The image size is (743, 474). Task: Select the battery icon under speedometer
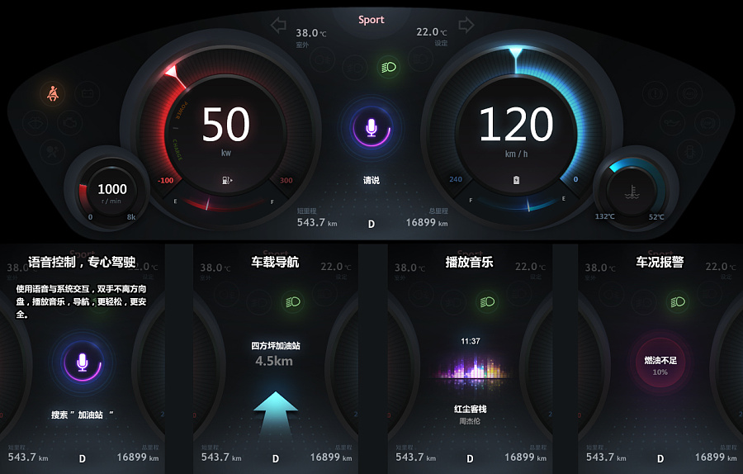(x=516, y=180)
